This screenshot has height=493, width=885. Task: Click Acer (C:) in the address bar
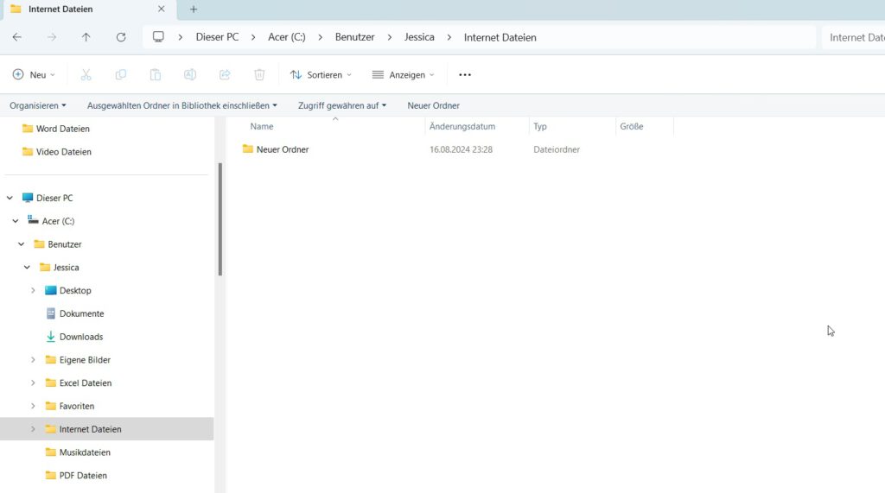pos(287,37)
